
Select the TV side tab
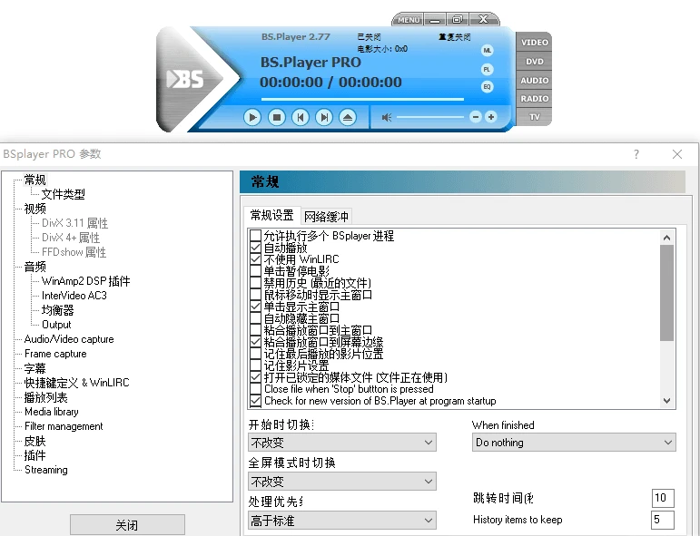coord(535,117)
